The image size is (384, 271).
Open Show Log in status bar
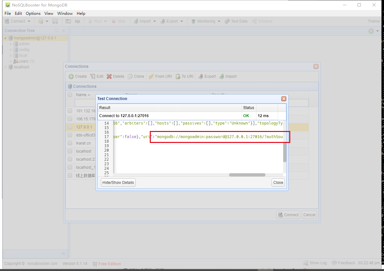pyautogui.click(x=315, y=263)
